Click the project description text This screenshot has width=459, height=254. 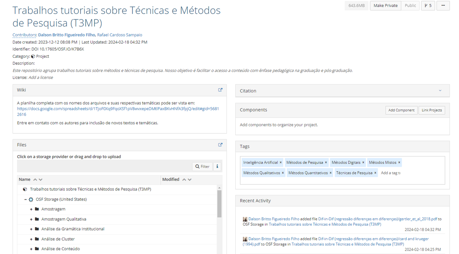click(x=182, y=70)
